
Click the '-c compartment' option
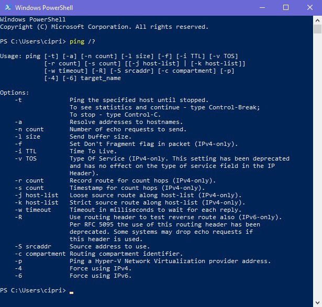coord(40,254)
